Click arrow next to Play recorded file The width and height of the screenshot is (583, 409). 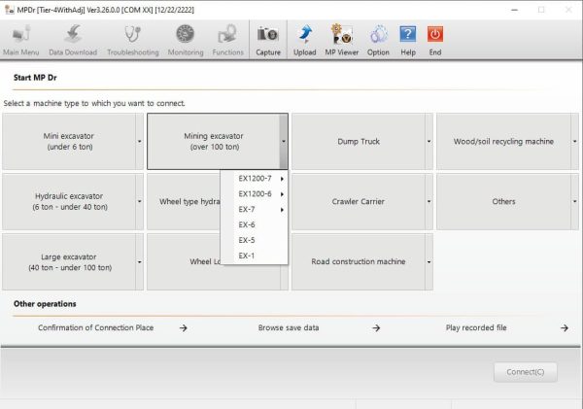[565, 328]
